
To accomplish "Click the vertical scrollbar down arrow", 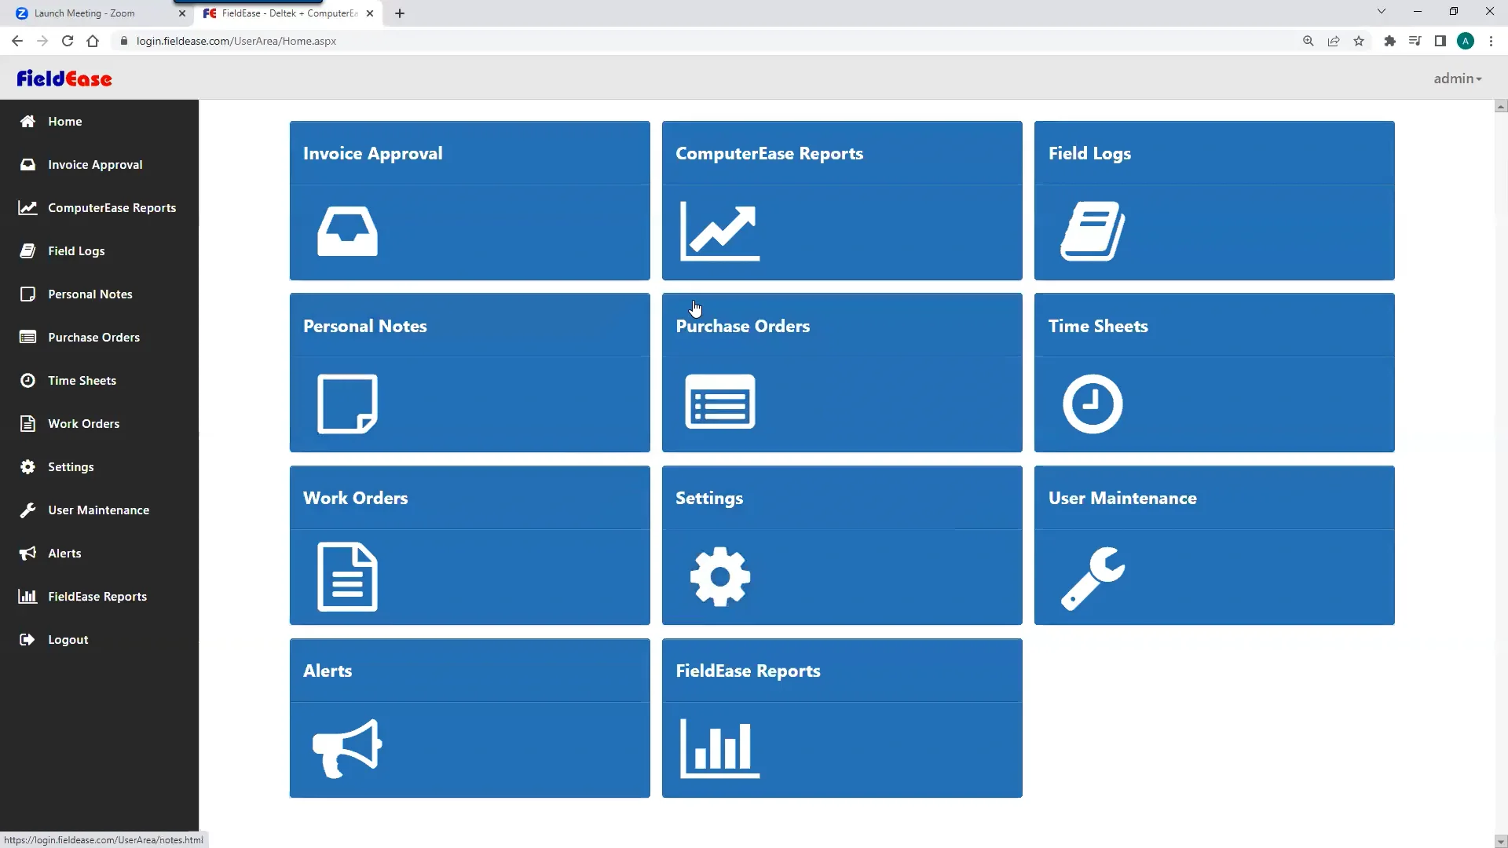I will coord(1499,841).
